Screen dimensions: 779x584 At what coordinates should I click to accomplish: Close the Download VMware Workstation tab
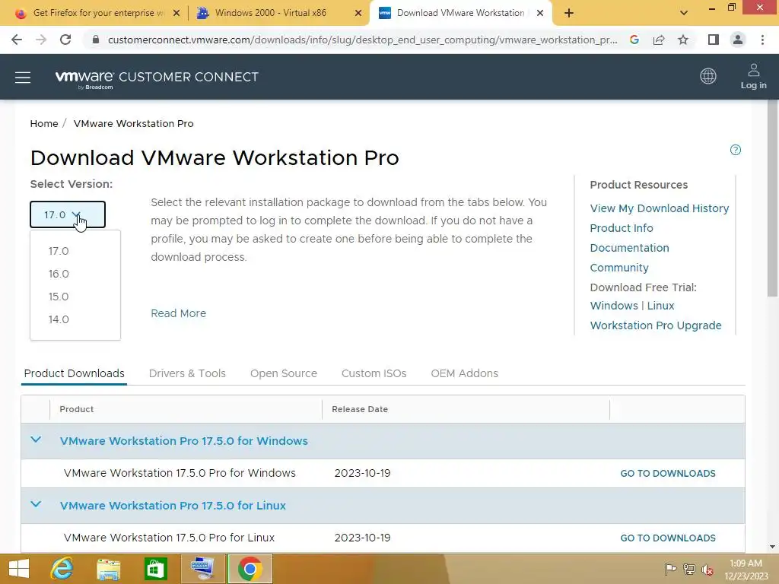(x=540, y=13)
